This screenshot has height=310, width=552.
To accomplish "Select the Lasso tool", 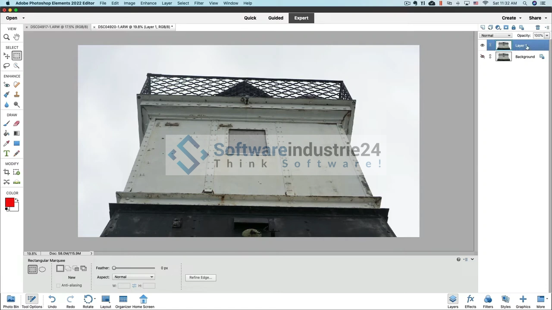I will click(x=6, y=66).
